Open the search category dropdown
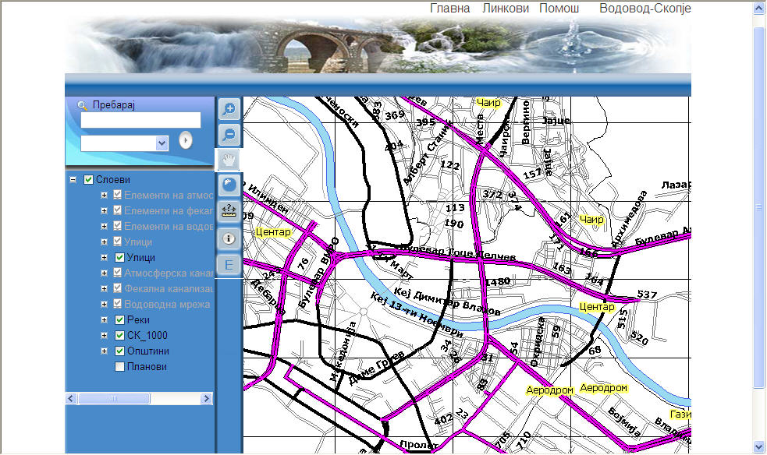Image resolution: width=767 pixels, height=455 pixels. 161,143
